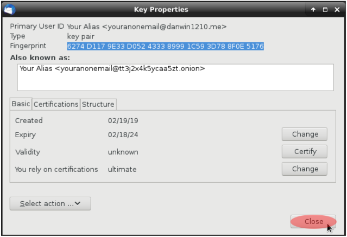This screenshot has width=347, height=237.
Task: Click the Expiry date 02/18/24
Action: [x=119, y=134]
